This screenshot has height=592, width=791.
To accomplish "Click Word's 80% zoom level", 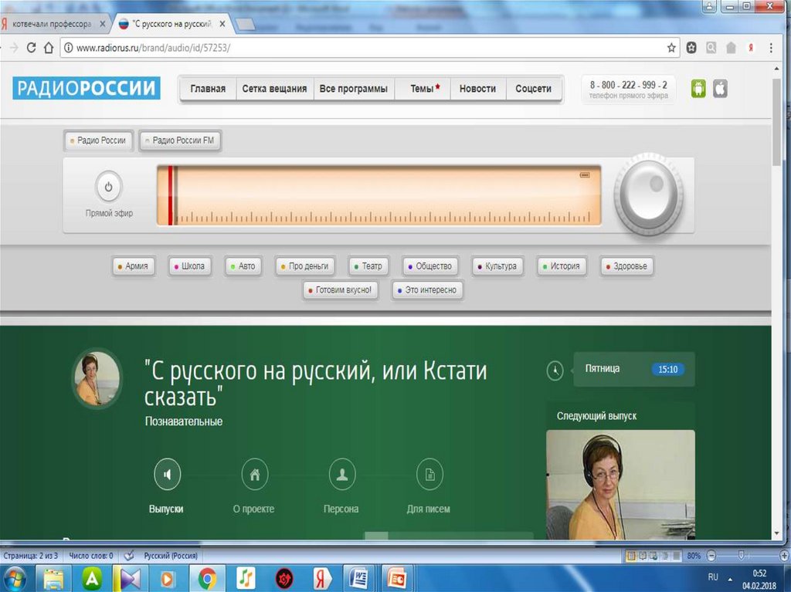I will point(694,556).
